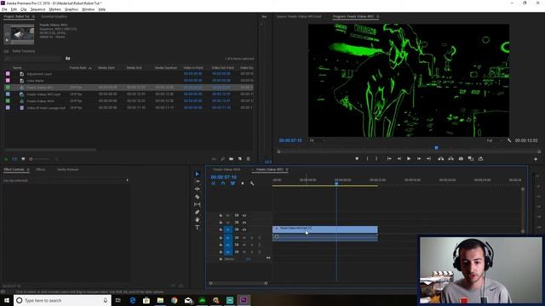Switch to the Essential Graphics tab
The width and height of the screenshot is (545, 306).
[x=54, y=17]
